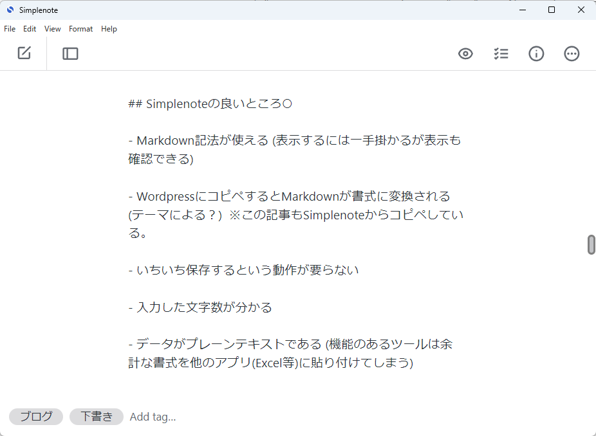Open the File menu
This screenshot has width=596, height=436.
10,29
